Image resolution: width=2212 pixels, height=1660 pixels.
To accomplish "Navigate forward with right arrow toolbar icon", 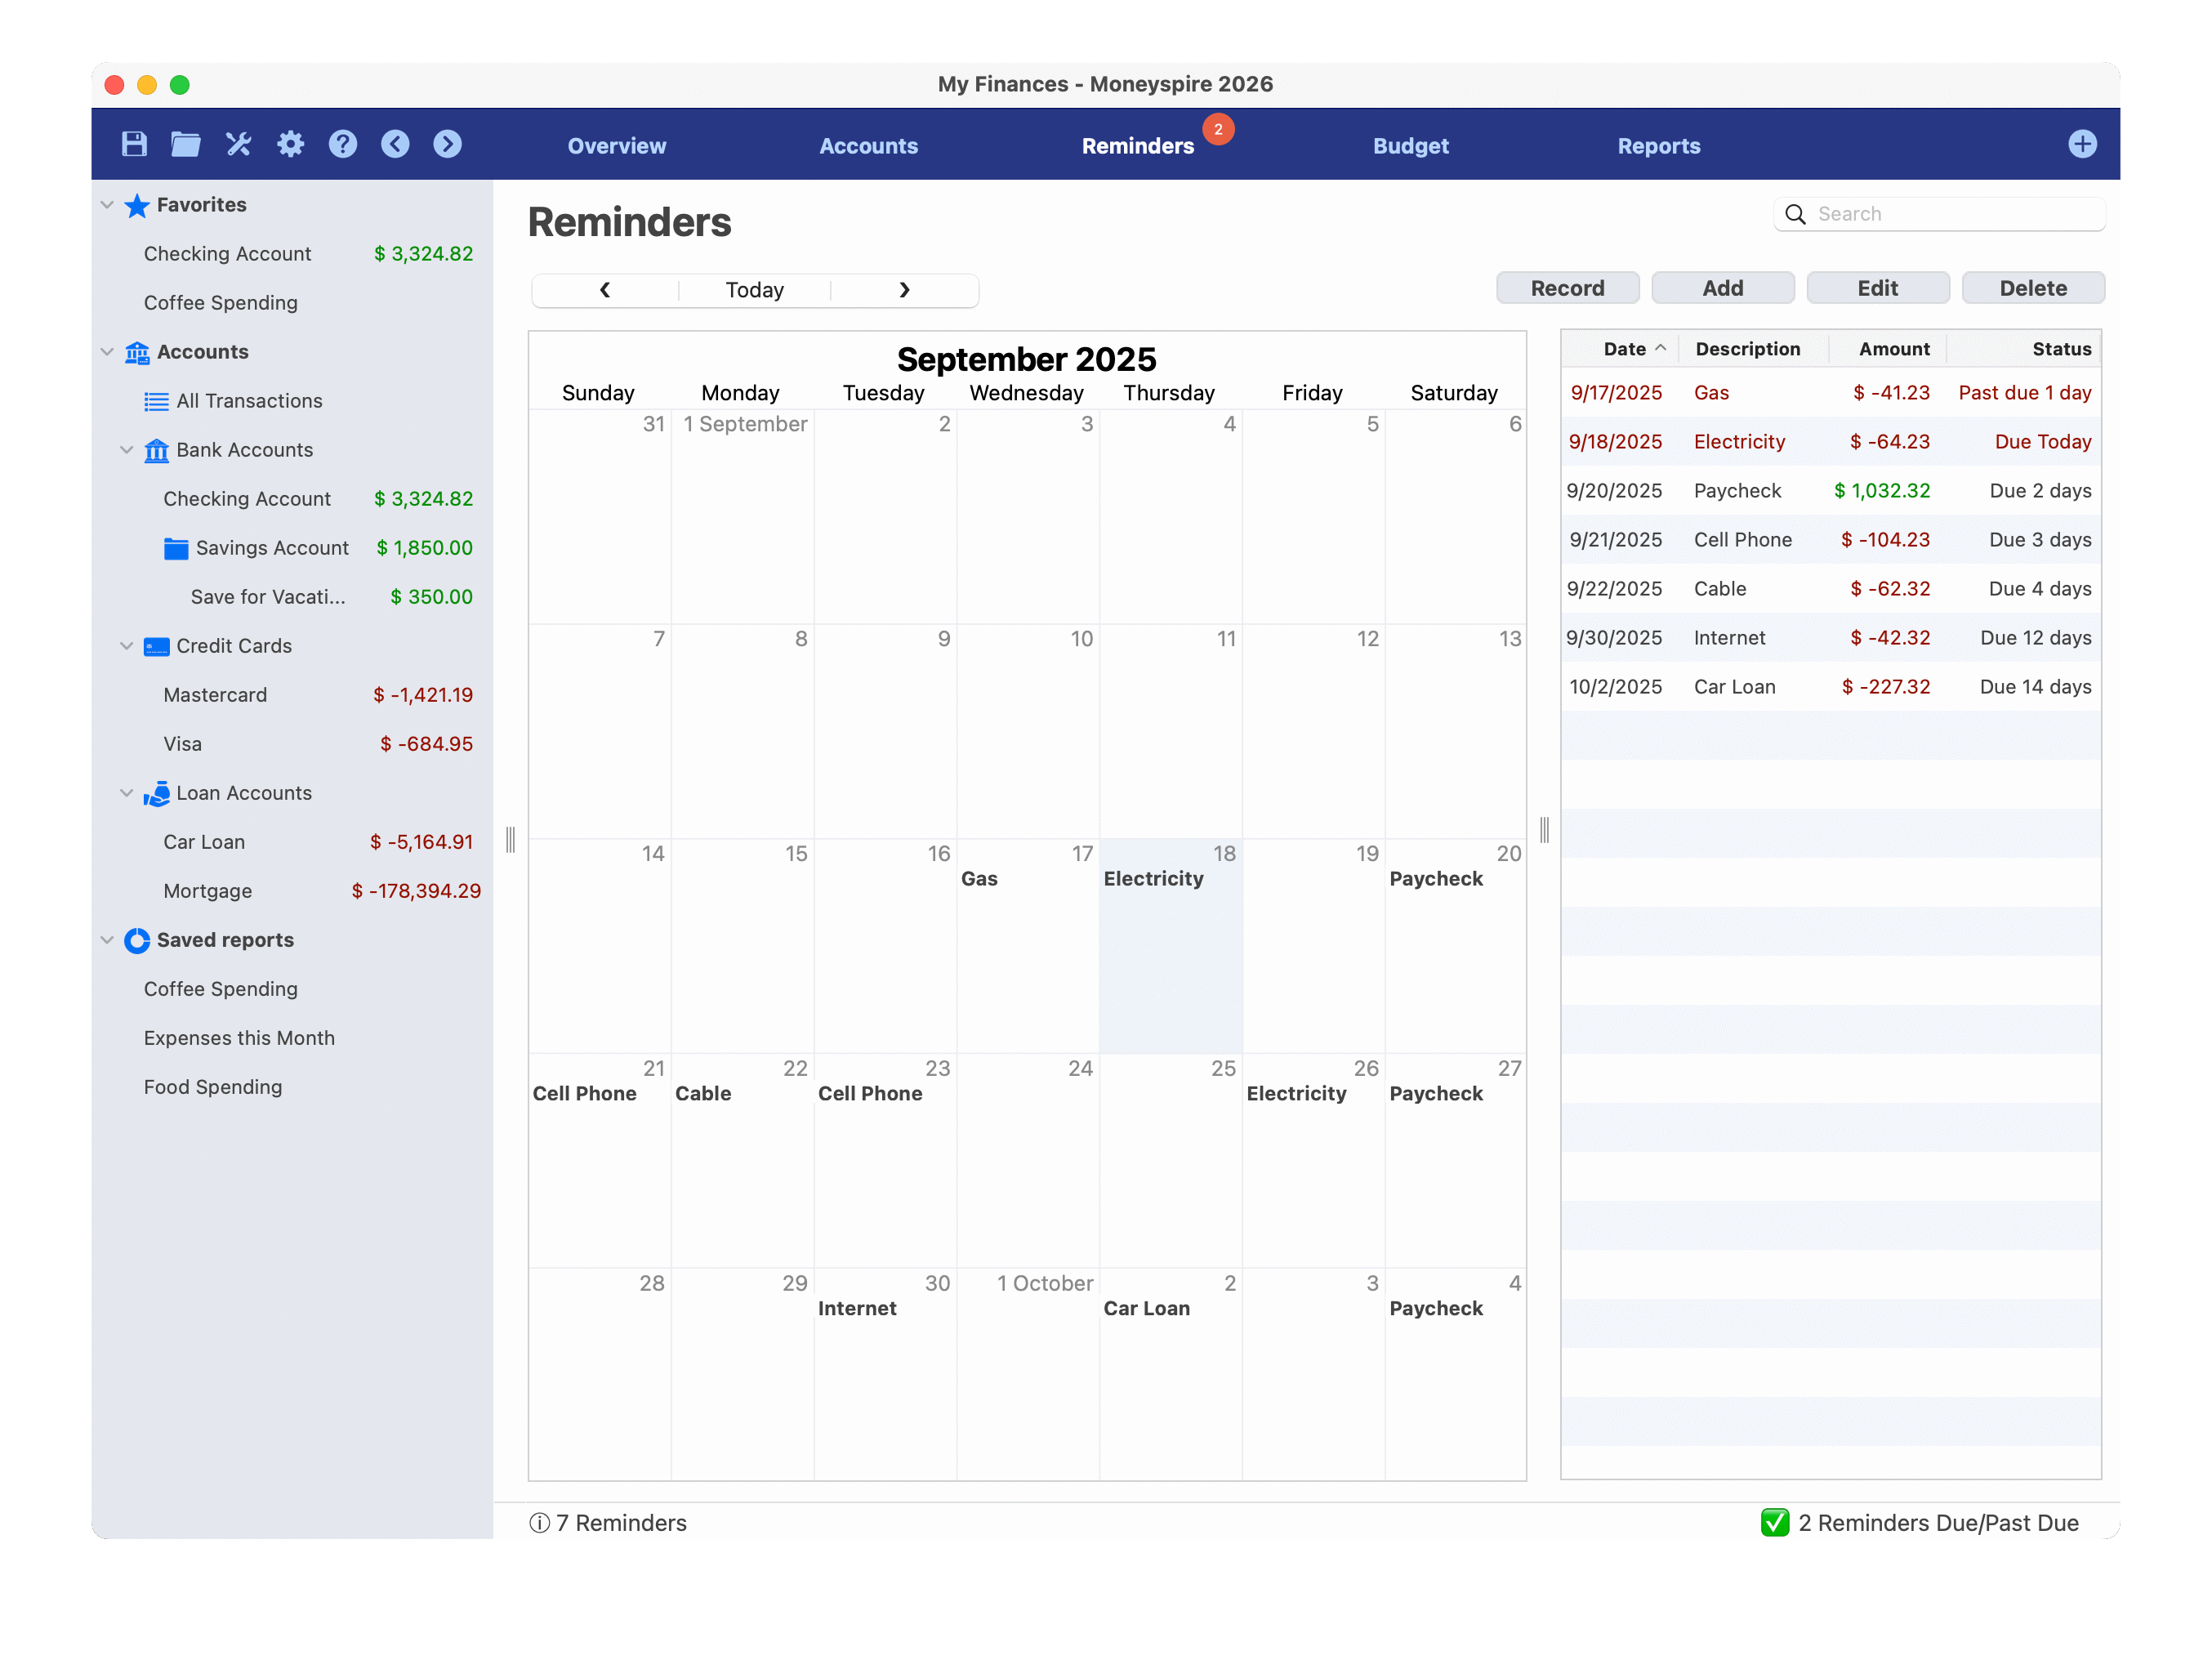I will pyautogui.click(x=447, y=144).
